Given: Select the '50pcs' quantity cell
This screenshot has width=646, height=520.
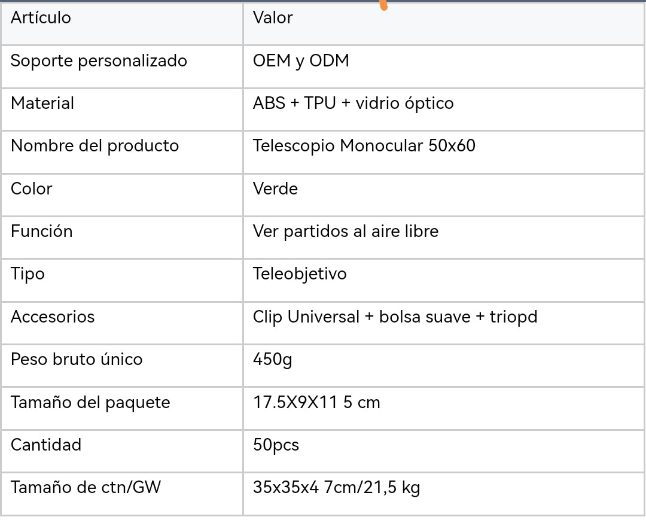Looking at the screenshot, I should click(x=276, y=445).
